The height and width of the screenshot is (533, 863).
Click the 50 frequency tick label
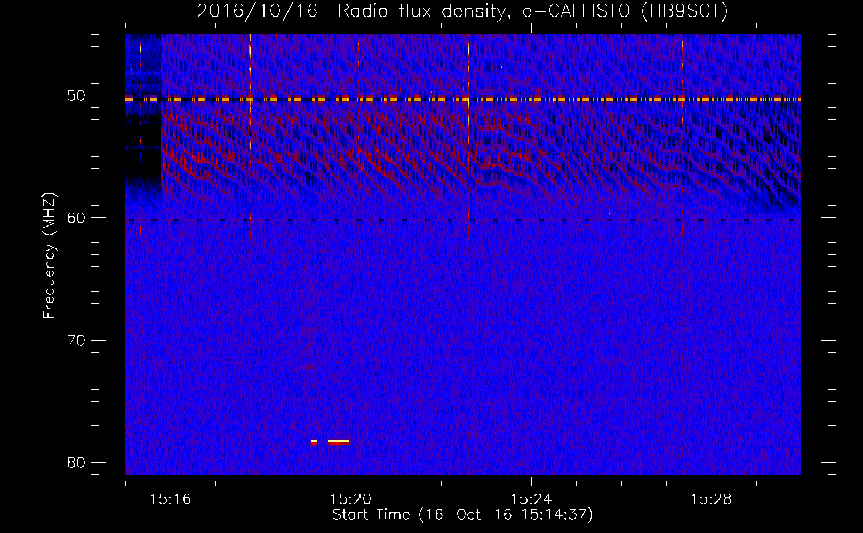[x=77, y=96]
